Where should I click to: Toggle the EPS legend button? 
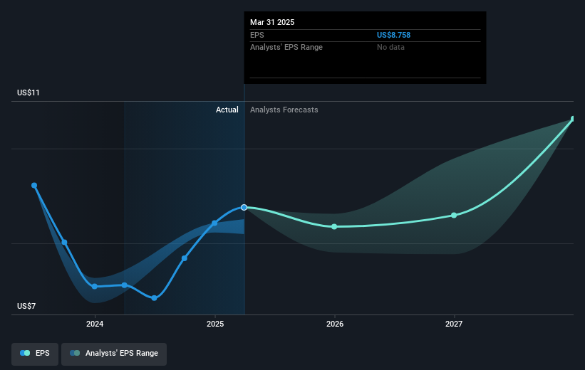click(35, 354)
